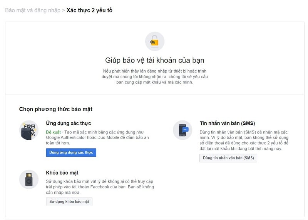Screen dimensions: 308x220
Task: Click the phone SMS message icon
Action: (x=182, y=130)
